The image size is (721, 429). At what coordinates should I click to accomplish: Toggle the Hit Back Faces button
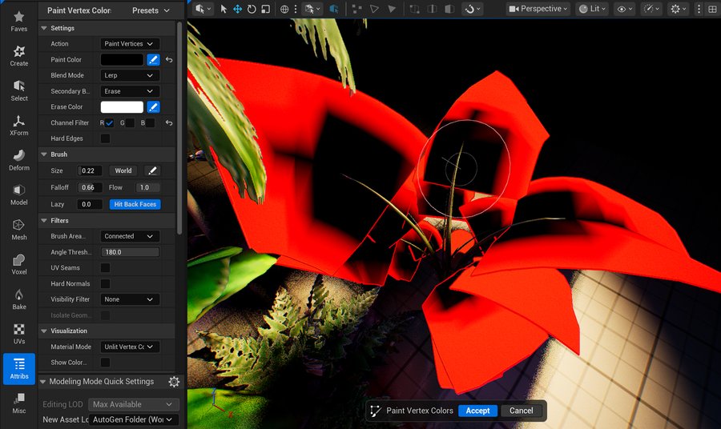(135, 204)
